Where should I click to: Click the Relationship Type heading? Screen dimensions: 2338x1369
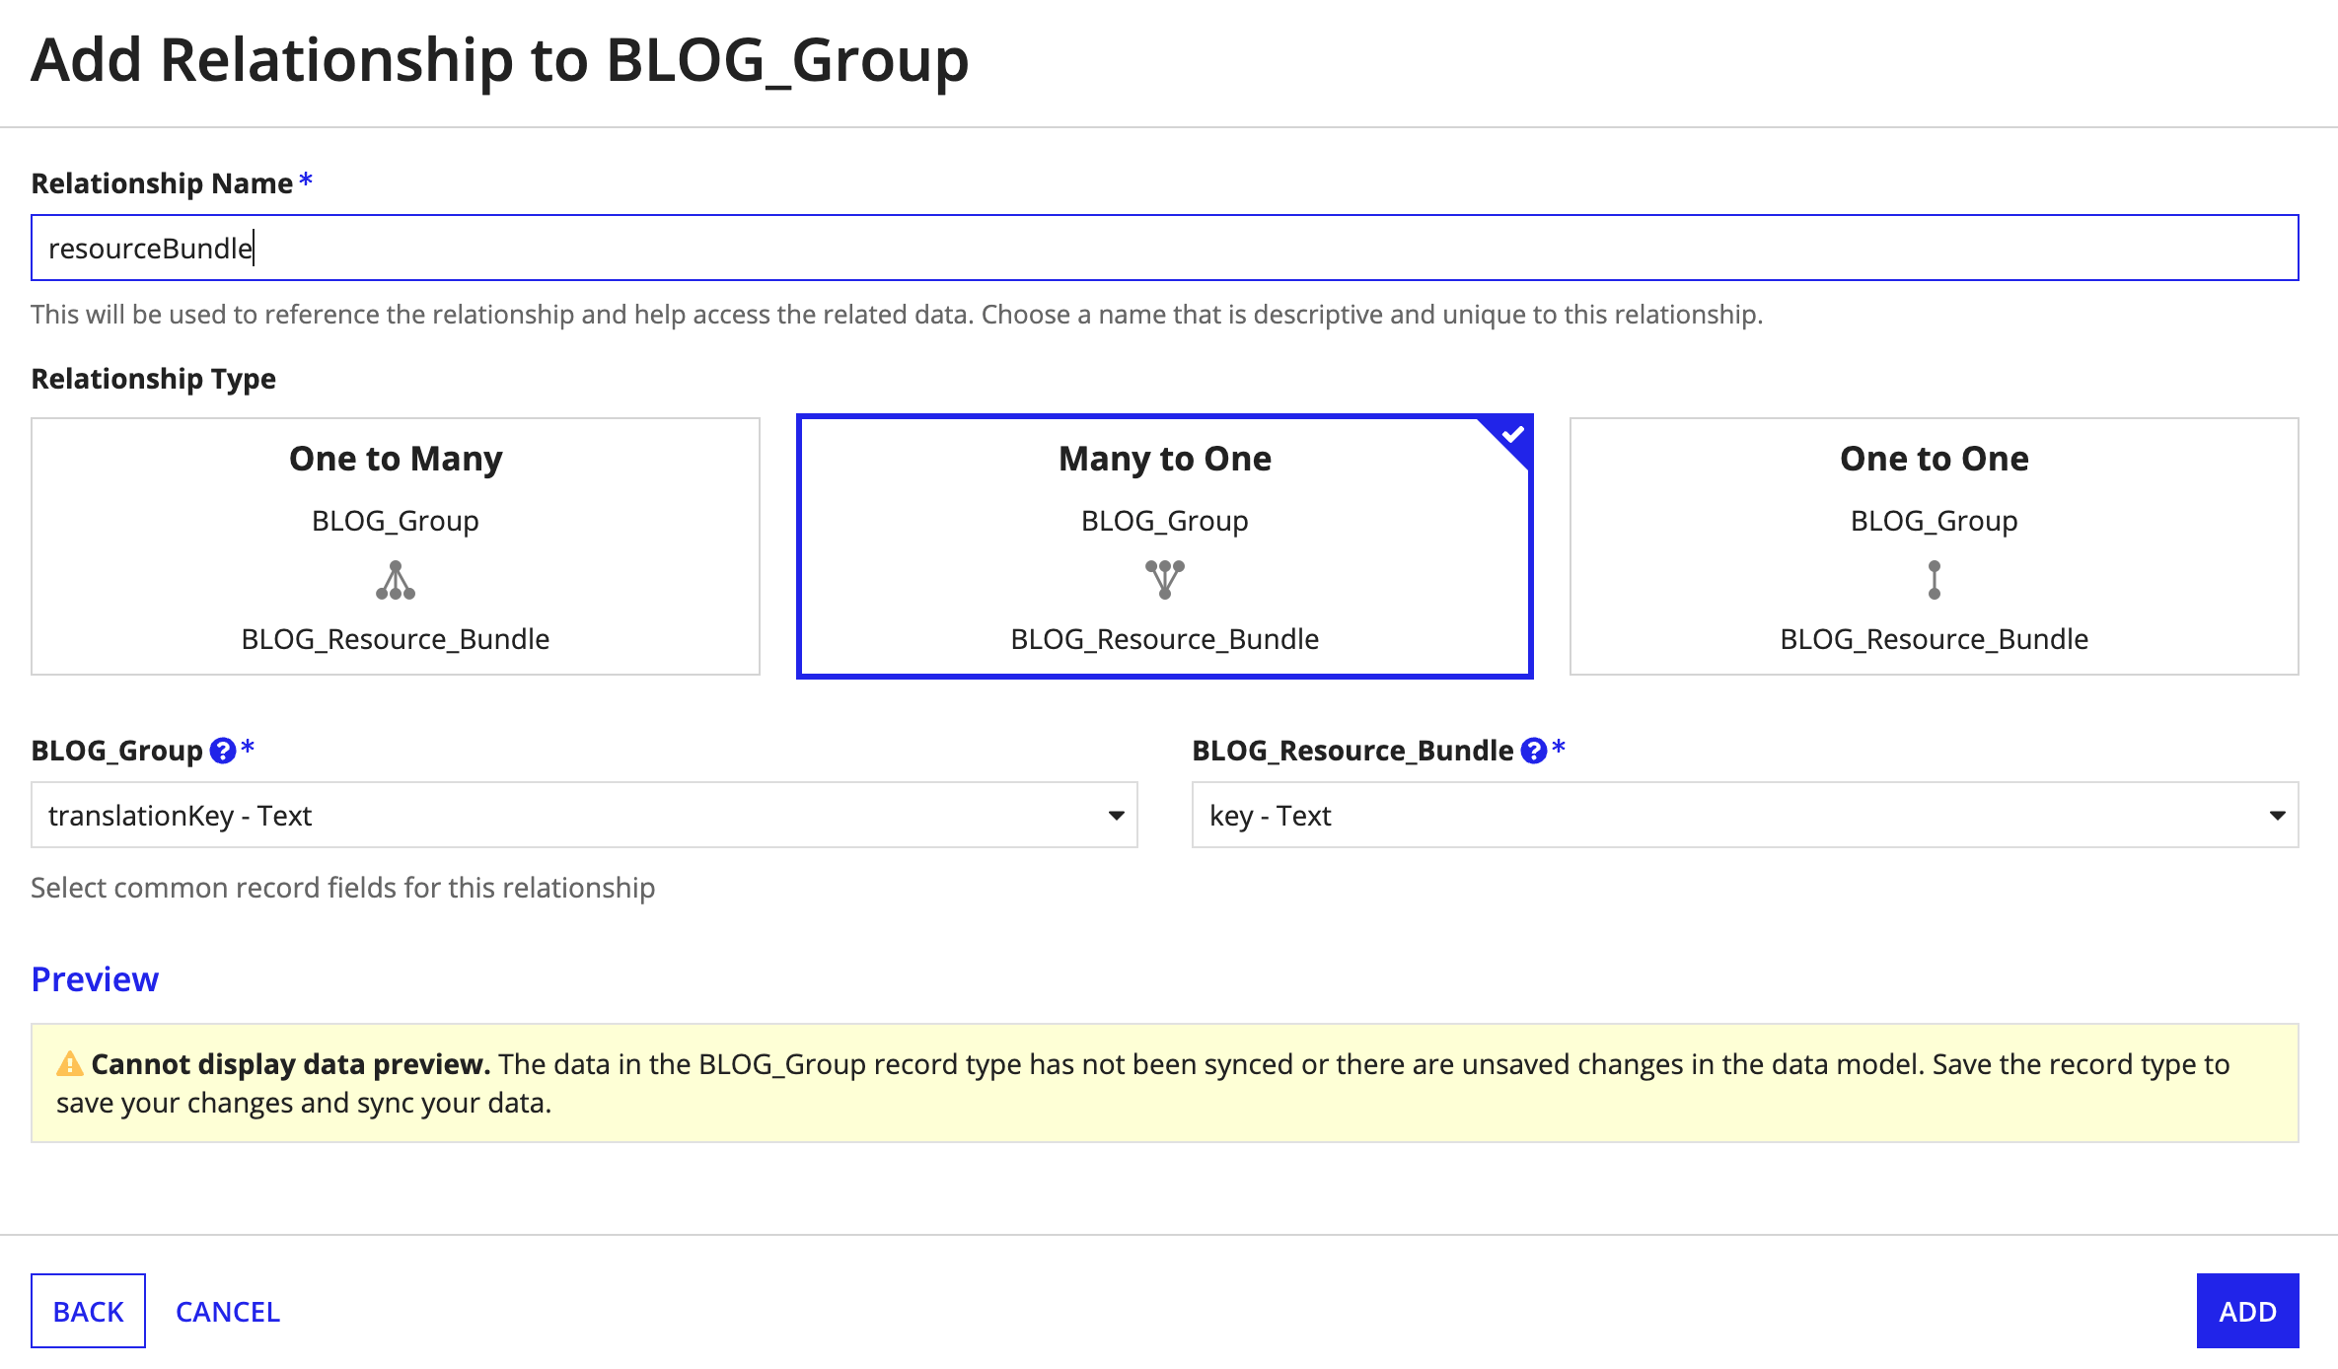153,379
